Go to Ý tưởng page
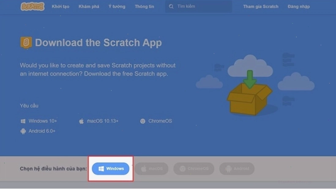Viewport: 336px width, 189px height. click(x=117, y=6)
